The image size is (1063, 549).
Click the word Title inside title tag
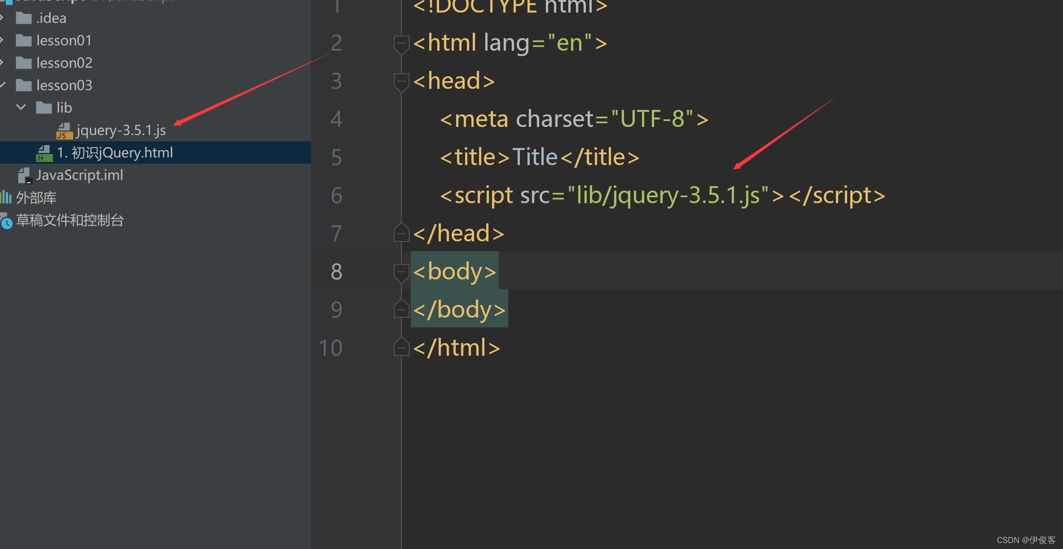[x=535, y=157]
